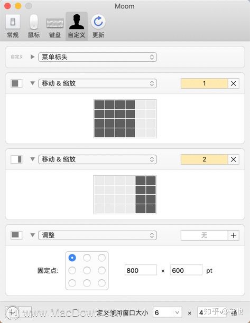Viewport: 250px width, 323px height.
Task: Click the grid with right two columns filled
Action: click(x=125, y=195)
